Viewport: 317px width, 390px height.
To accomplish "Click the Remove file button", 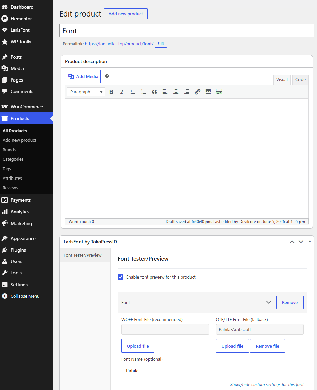I will coord(267,346).
